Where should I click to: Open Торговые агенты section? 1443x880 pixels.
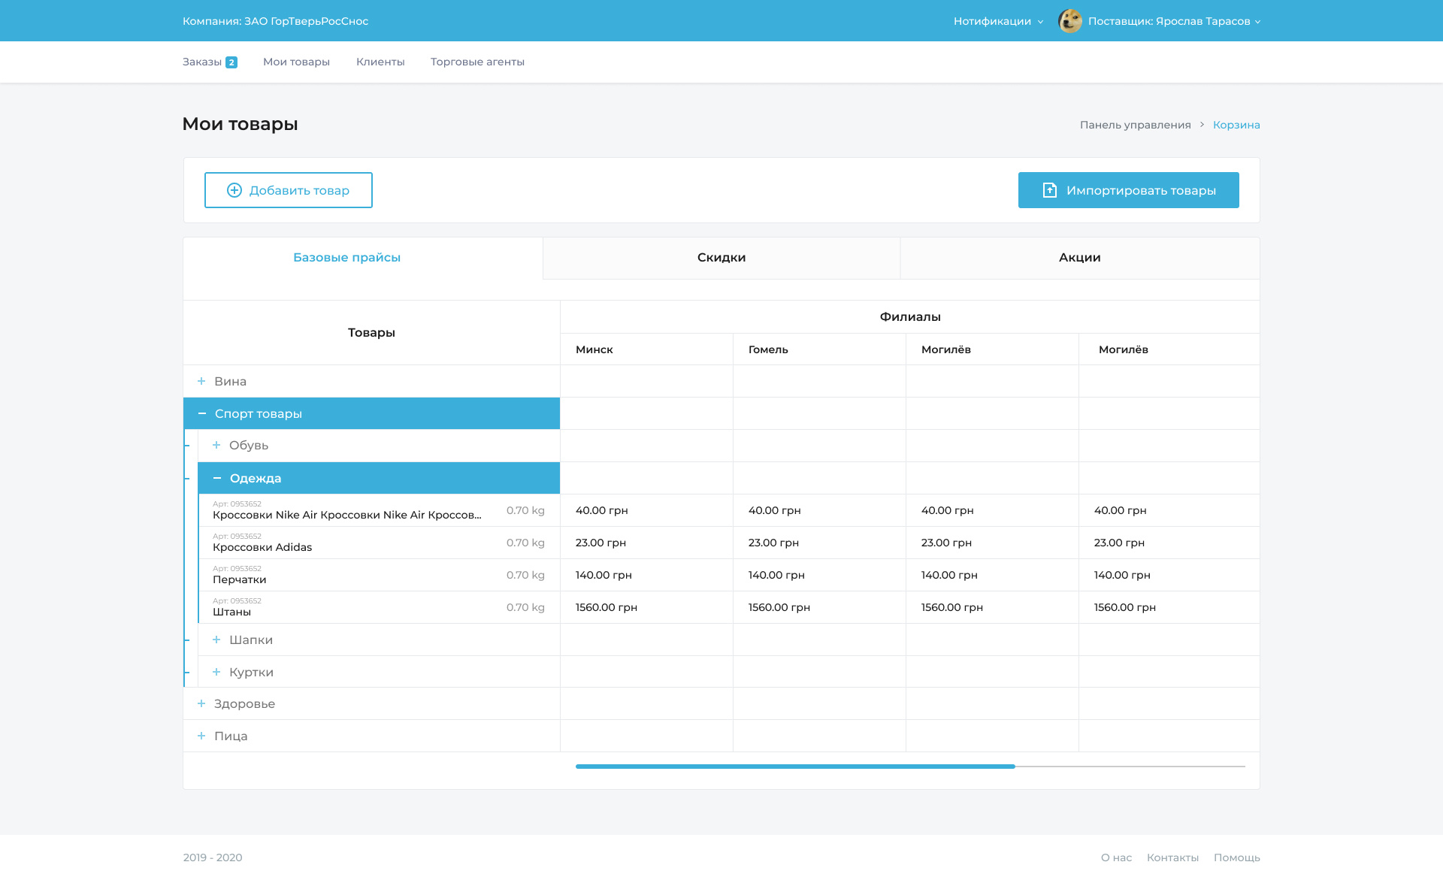pyautogui.click(x=477, y=62)
